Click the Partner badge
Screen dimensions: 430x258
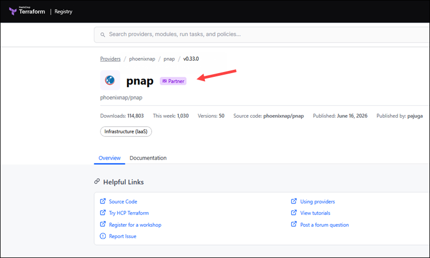pyautogui.click(x=173, y=81)
